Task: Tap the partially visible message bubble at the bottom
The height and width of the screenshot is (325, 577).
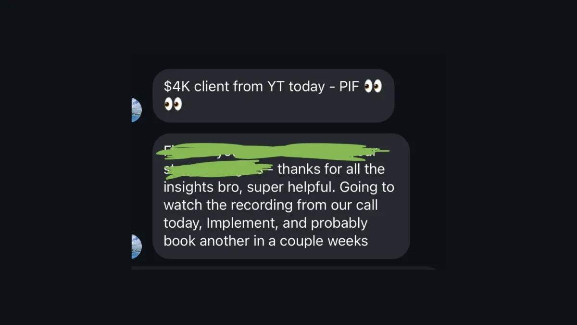Action: coord(285,268)
